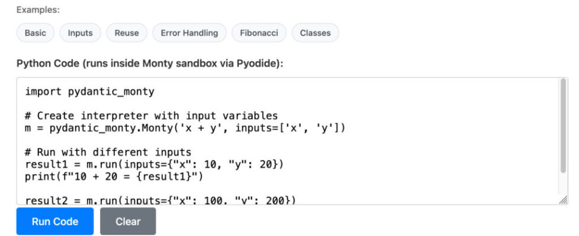579x236 pixels.
Task: Choose the Fibonacci example
Action: tap(259, 33)
